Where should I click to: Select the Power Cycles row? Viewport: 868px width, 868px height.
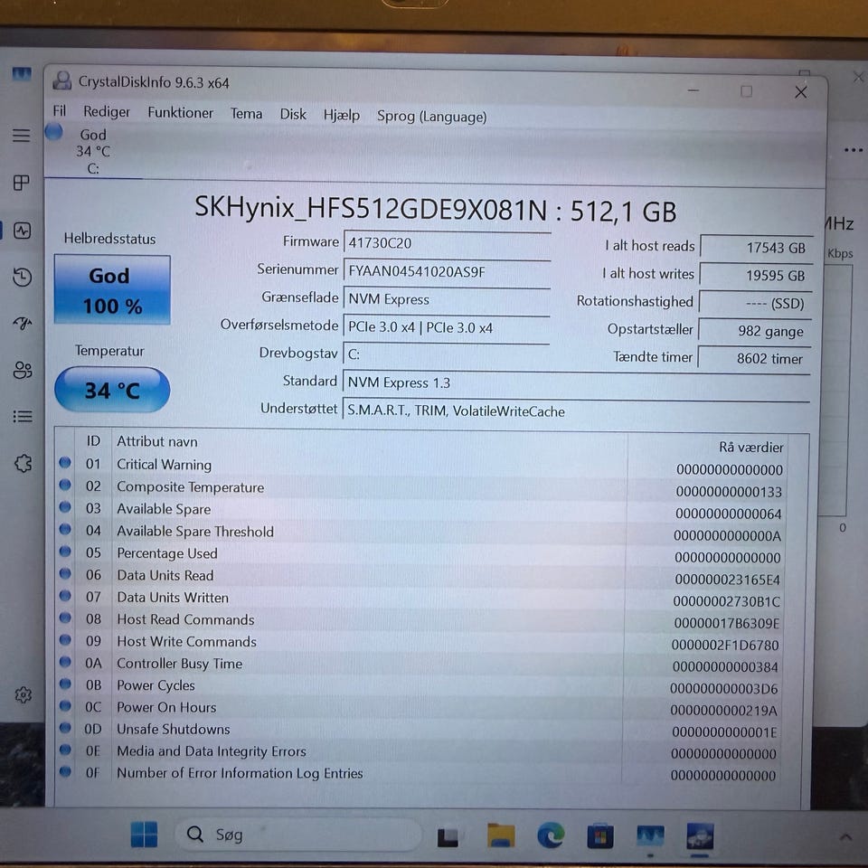pos(423,686)
